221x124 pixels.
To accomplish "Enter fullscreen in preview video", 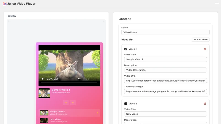I will click(x=88, y=79).
